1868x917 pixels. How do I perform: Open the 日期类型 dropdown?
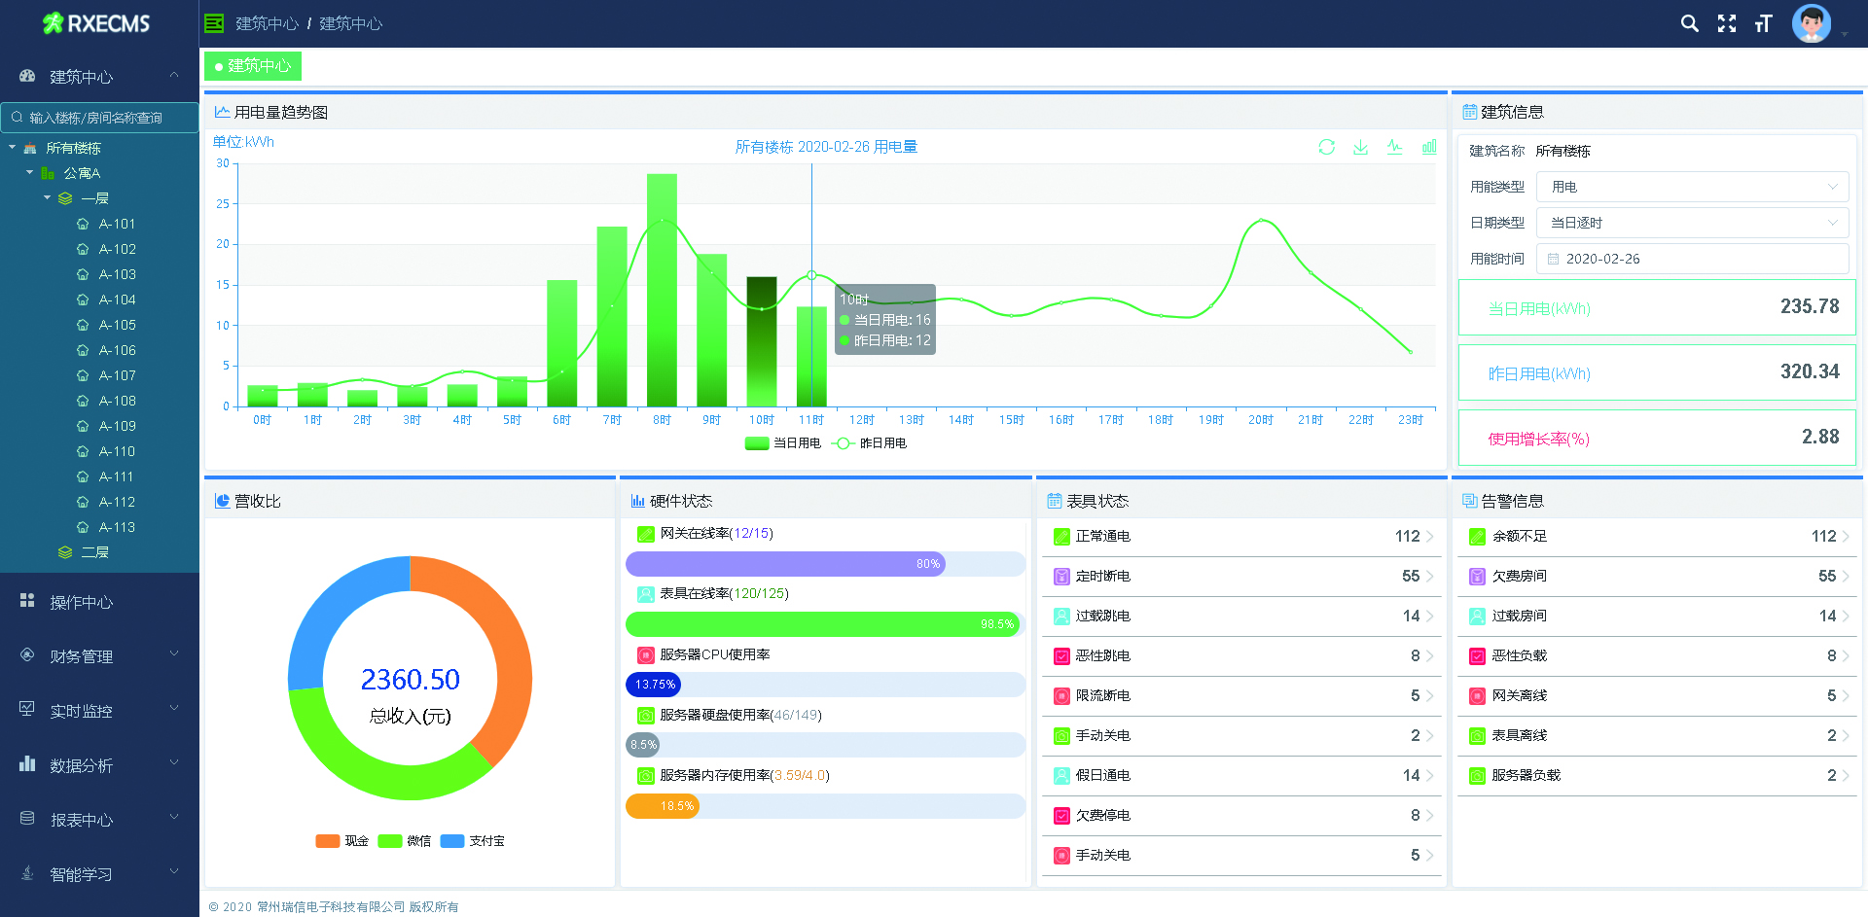(x=1692, y=223)
